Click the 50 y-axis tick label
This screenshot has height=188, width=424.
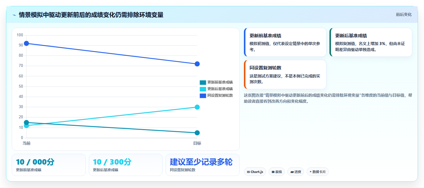pos(21,86)
